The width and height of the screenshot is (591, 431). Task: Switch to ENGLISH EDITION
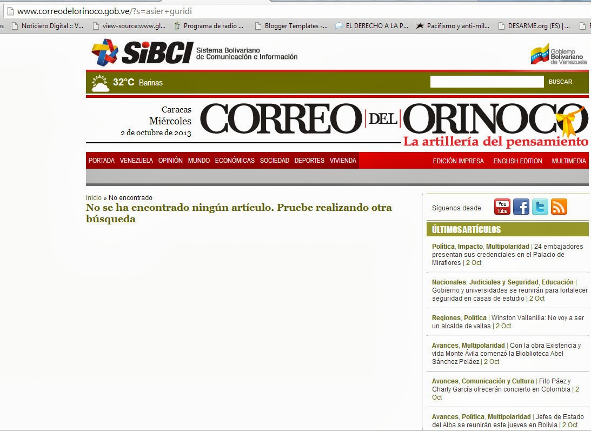pyautogui.click(x=518, y=161)
